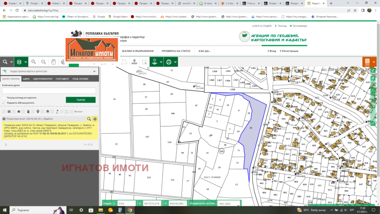Viewport: 380px width, 214px height.
Task: Uncheck 'Първите 200 резултата' checkbox
Action: 3,102
